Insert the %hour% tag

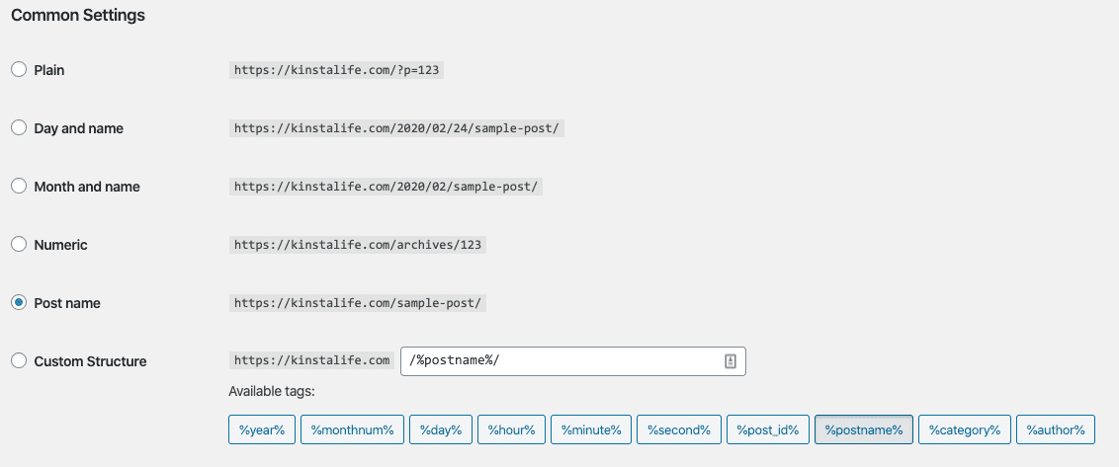click(x=511, y=429)
